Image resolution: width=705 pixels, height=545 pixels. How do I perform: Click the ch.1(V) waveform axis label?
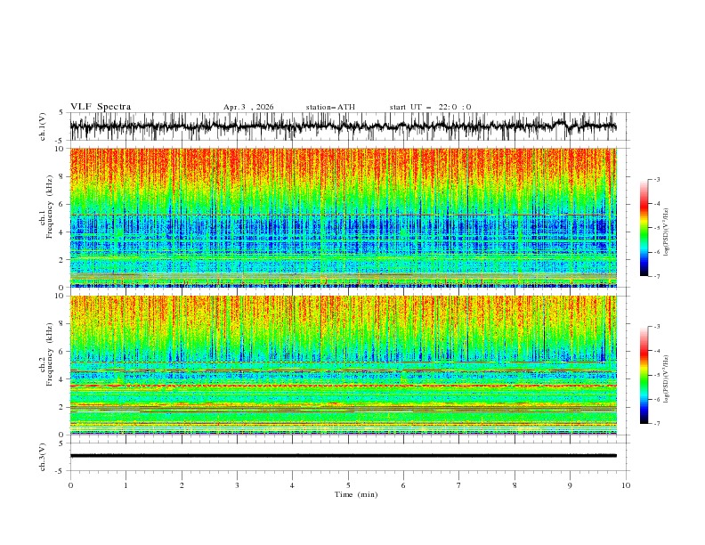click(43, 126)
